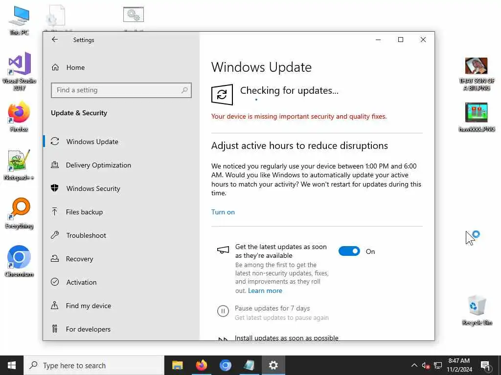Select the Chromium desktop shortcut
The width and height of the screenshot is (501, 375).
(x=19, y=261)
